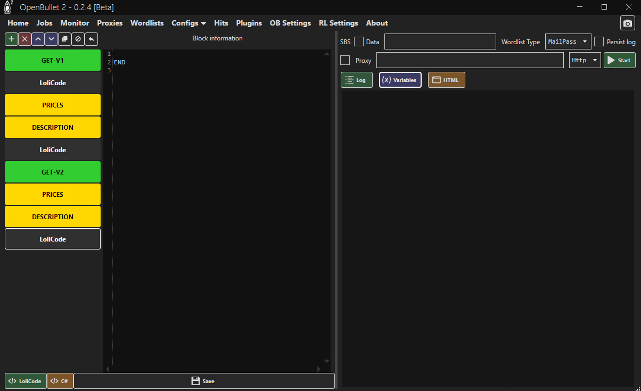Go to the Home page
The width and height of the screenshot is (641, 391).
click(18, 23)
